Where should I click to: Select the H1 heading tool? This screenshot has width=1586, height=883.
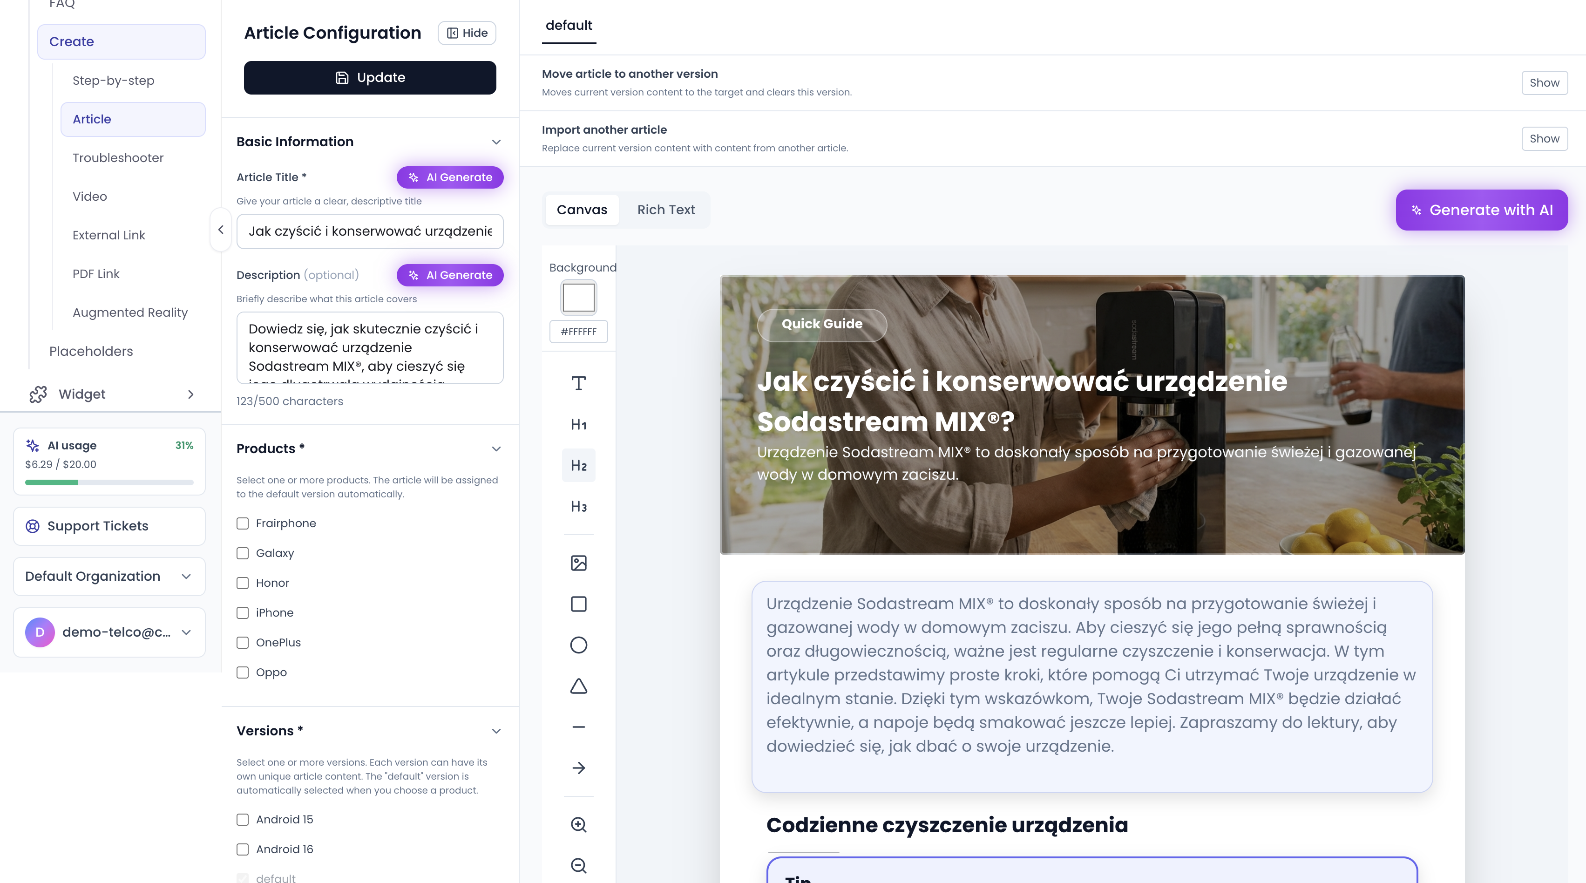tap(578, 424)
